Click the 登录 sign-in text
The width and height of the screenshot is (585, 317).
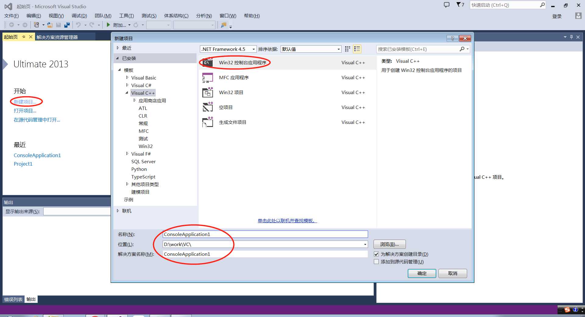coord(557,16)
